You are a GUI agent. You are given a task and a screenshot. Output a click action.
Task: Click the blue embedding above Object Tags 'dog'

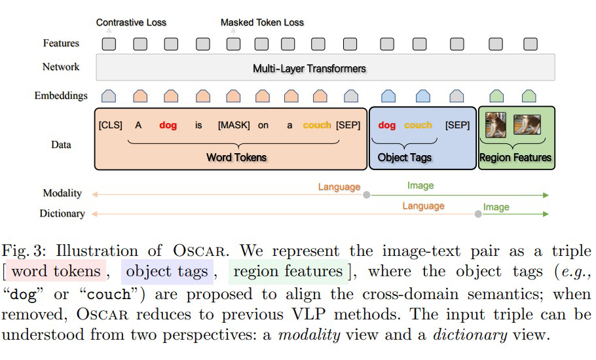[x=388, y=96]
